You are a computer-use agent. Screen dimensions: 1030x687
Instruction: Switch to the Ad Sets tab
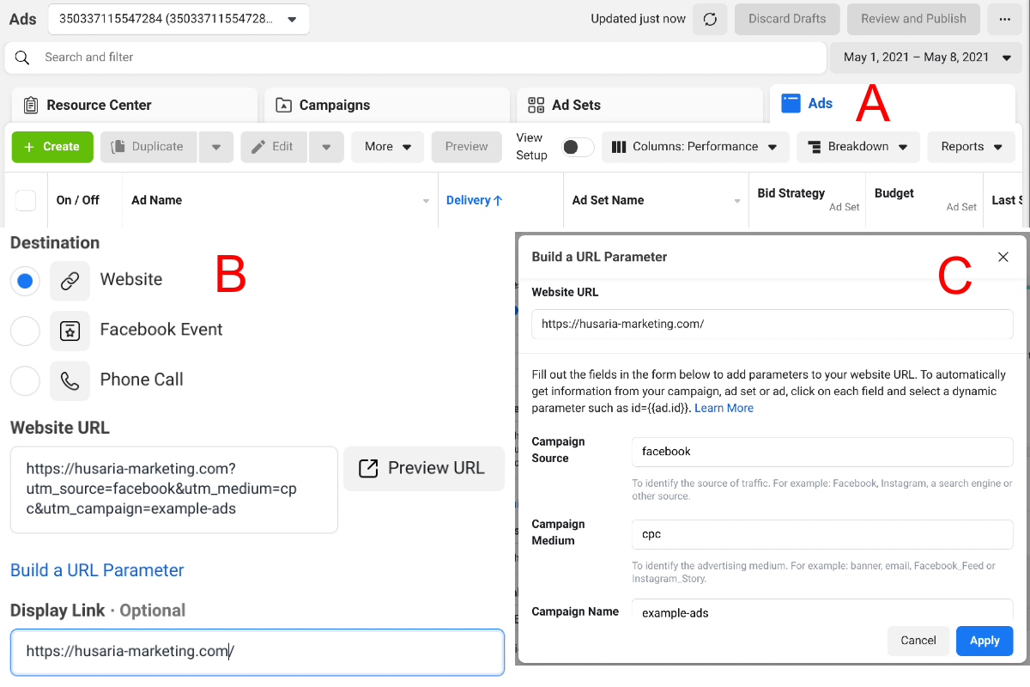[x=639, y=105]
